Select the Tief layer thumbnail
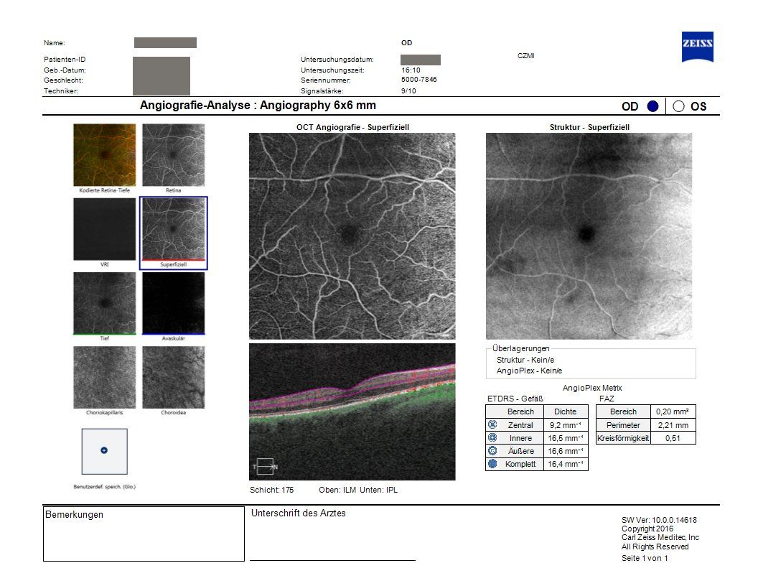The width and height of the screenshot is (758, 586). point(104,303)
